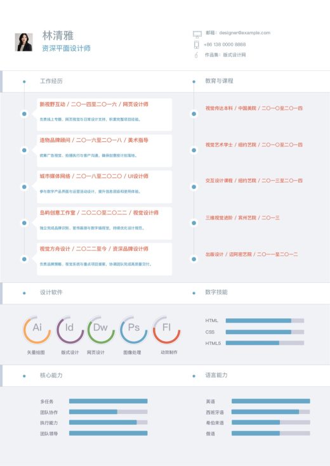The image size is (330, 466).
Task: Click the CSS skill bar
Action: tap(265, 332)
